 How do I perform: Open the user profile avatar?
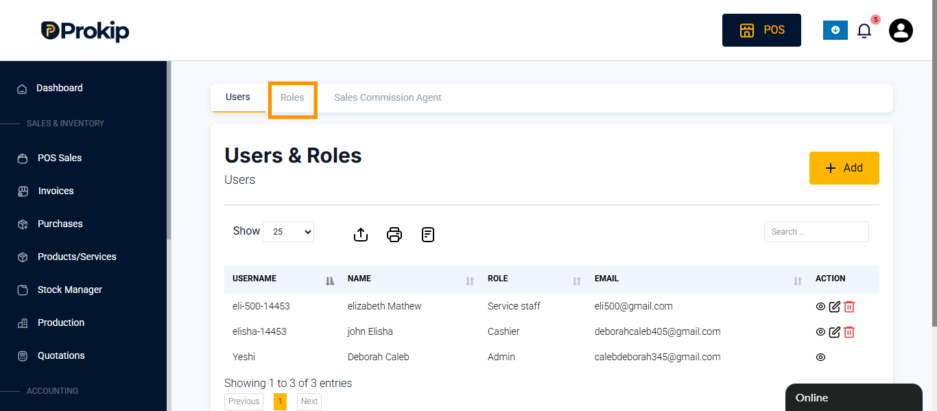901,30
